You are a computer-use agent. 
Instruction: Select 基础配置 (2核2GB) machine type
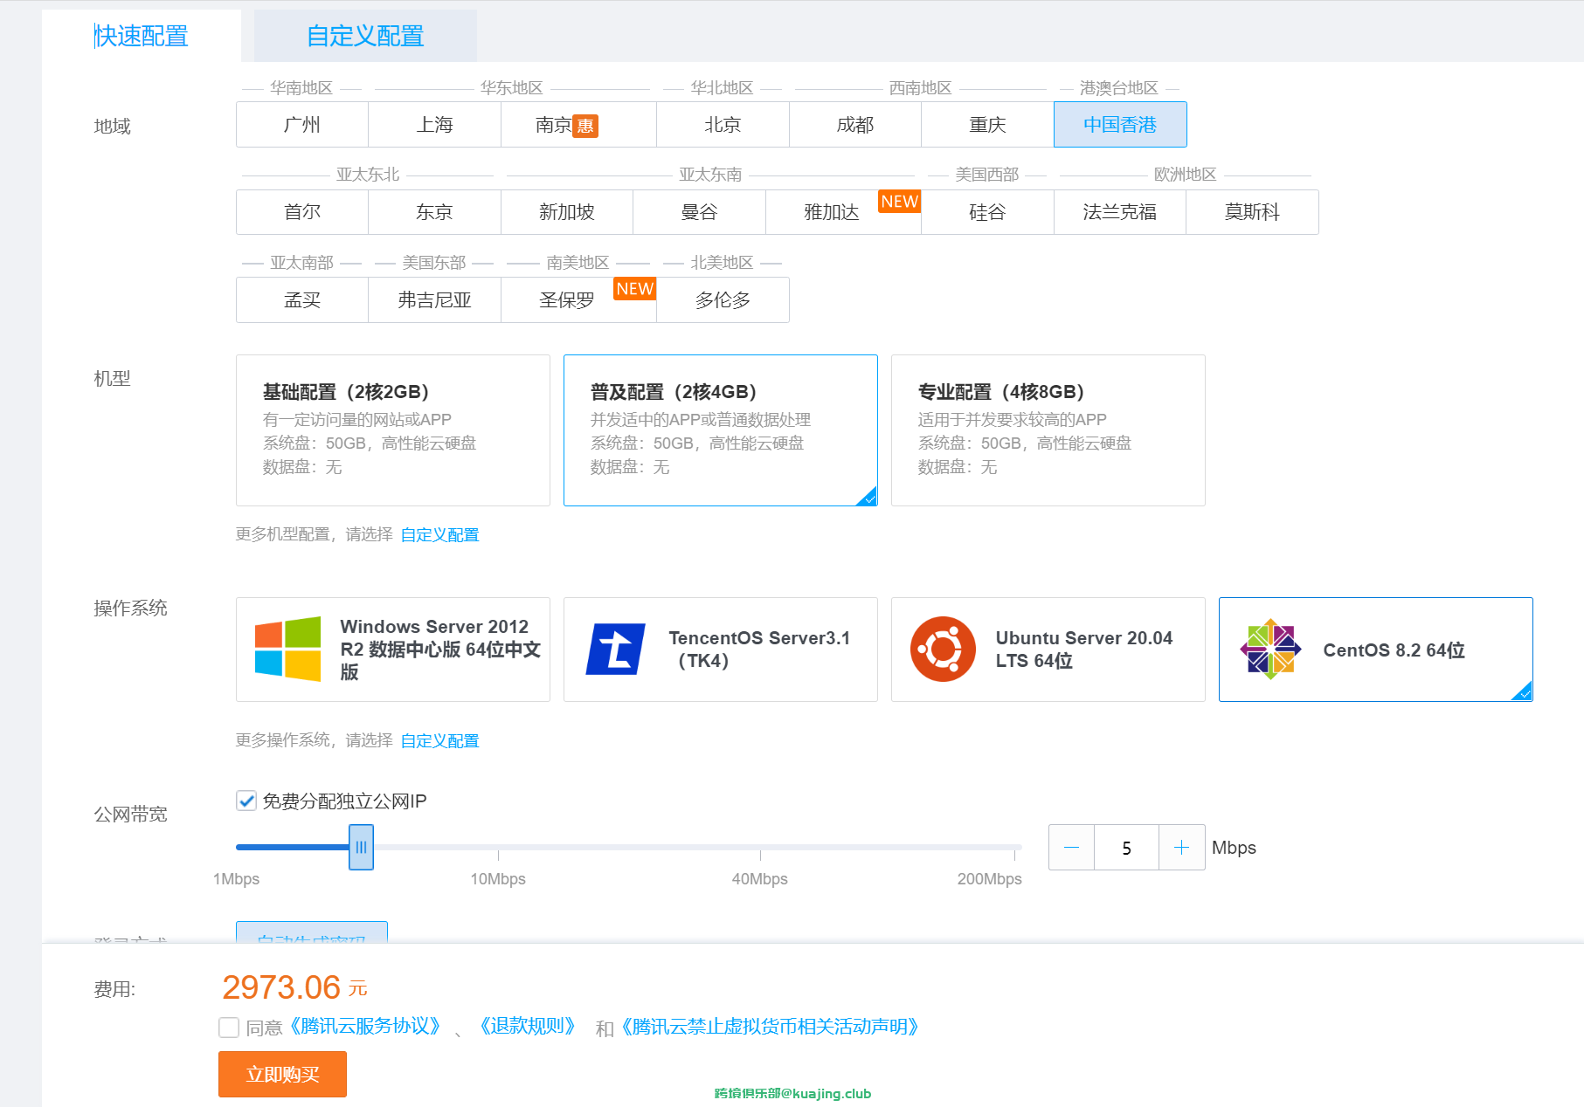click(393, 430)
